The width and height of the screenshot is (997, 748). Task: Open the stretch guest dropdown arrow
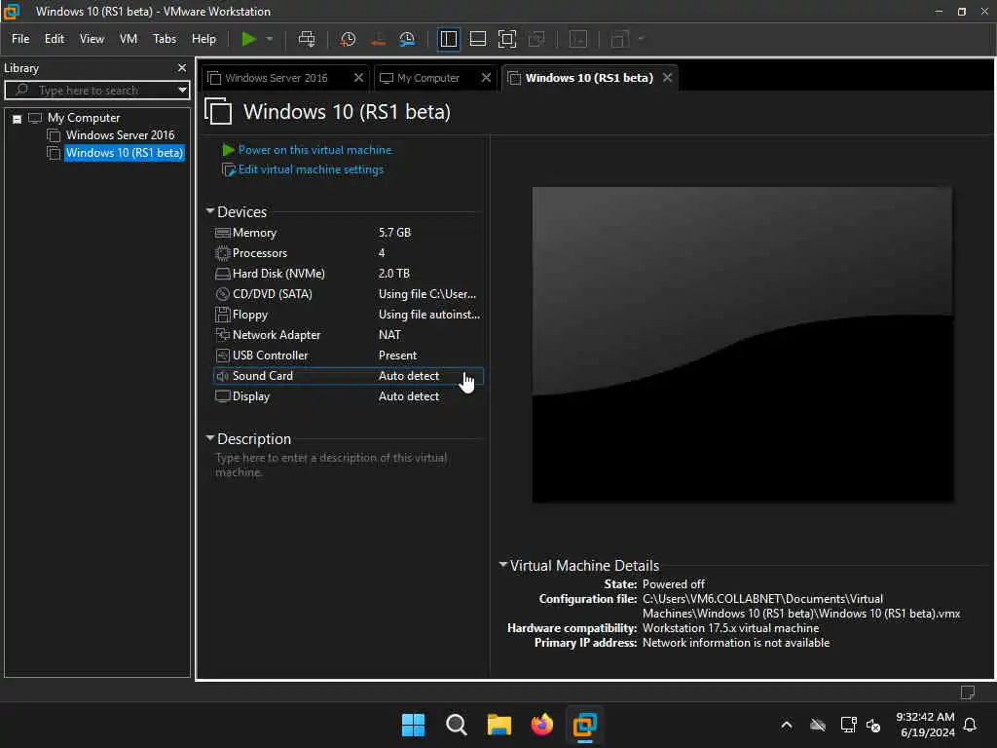641,39
